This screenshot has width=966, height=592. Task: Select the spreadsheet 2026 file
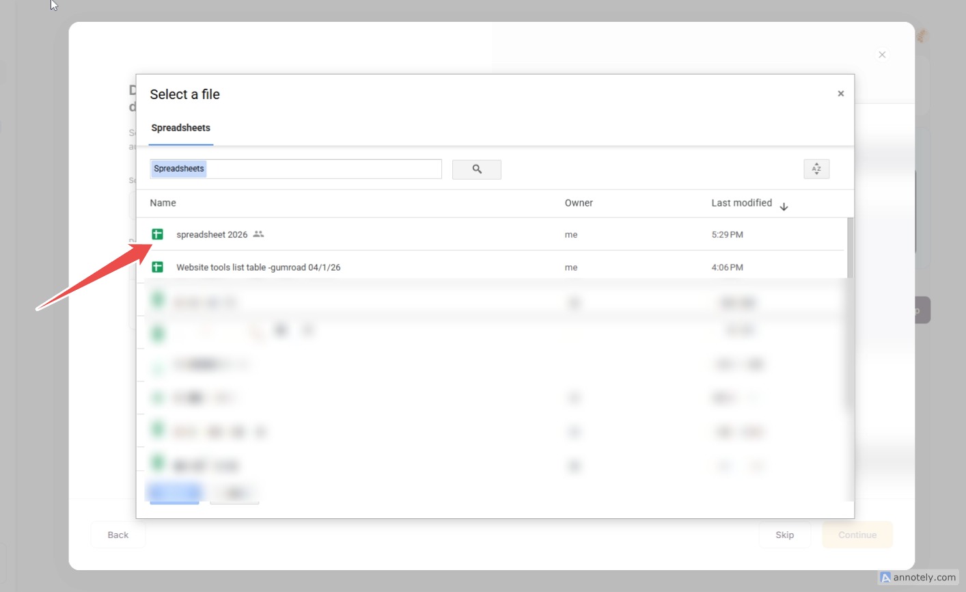pos(212,234)
